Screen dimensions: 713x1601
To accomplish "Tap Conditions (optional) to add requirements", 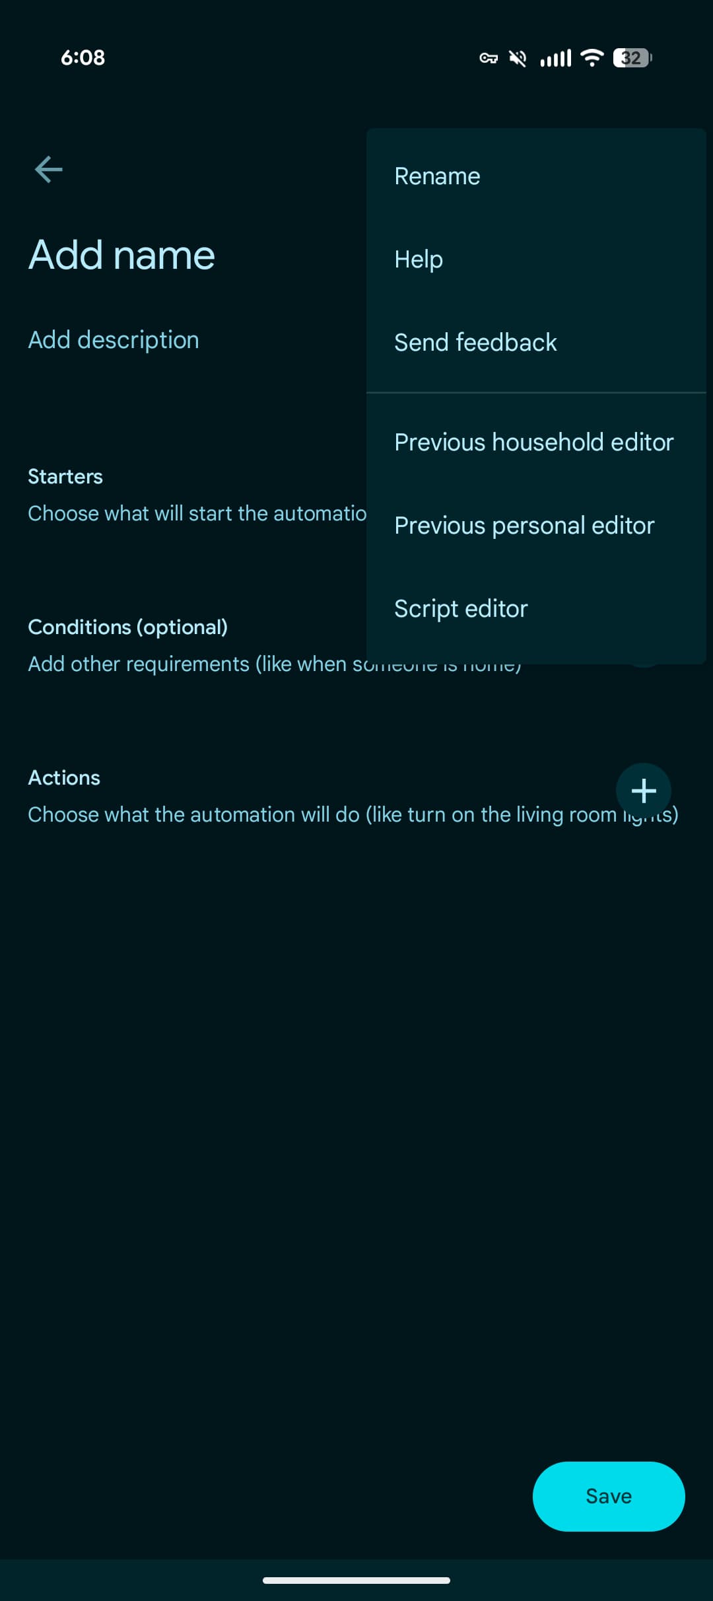I will (128, 627).
